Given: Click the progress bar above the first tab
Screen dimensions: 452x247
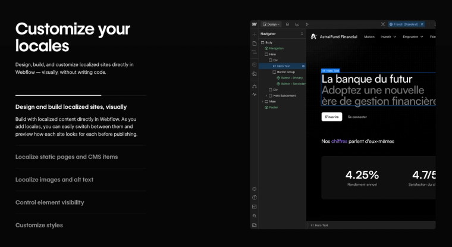Looking at the screenshot, I should click(81, 95).
